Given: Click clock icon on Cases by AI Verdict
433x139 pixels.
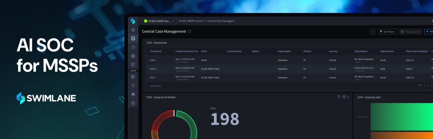Looking at the screenshot, I should (344, 97).
